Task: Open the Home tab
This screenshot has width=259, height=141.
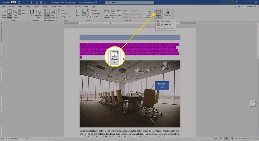Action: (x=12, y=7)
